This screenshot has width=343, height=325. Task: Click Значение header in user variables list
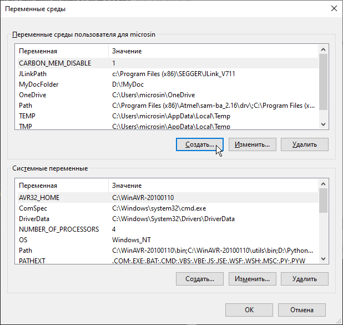point(214,51)
